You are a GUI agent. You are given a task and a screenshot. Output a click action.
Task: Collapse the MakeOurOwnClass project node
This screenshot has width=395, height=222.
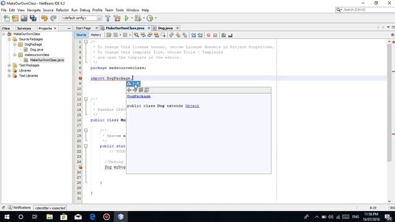pyautogui.click(x=4, y=34)
